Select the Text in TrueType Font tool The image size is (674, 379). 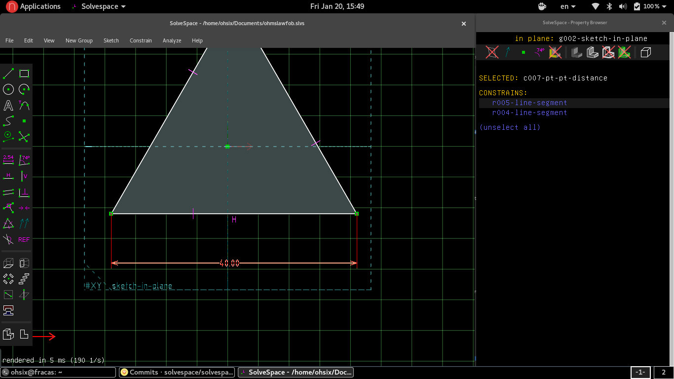8,105
